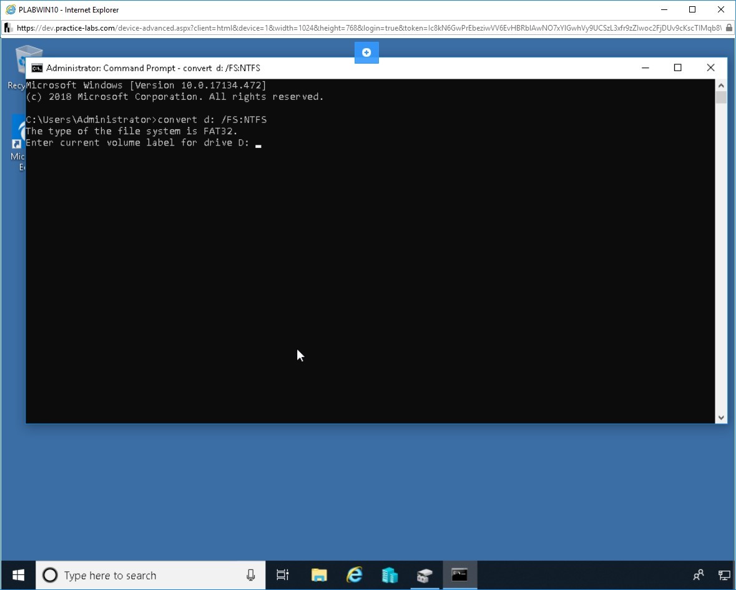736x590 pixels.
Task: Click the 'convert d: /FS:NTFS' command text
Action: [x=212, y=120]
